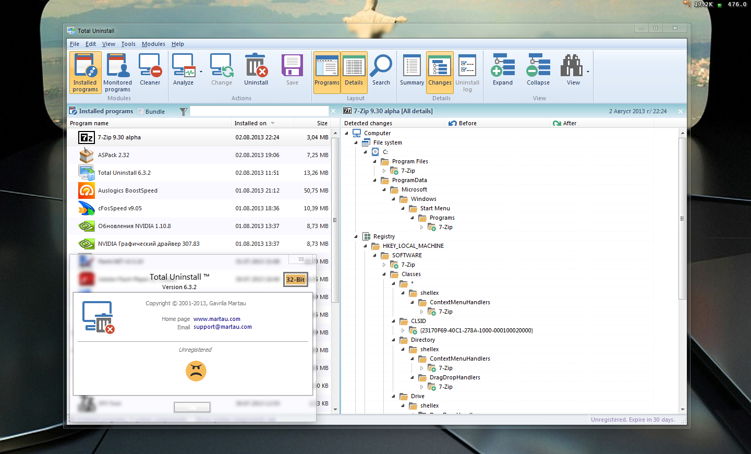751x454 pixels.
Task: Open the Help menu
Action: pyautogui.click(x=178, y=44)
